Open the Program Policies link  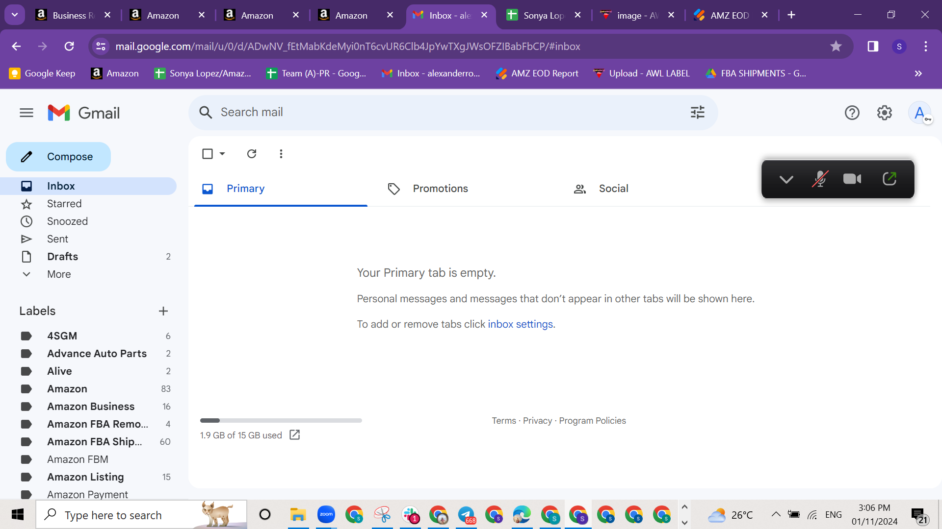click(x=592, y=421)
